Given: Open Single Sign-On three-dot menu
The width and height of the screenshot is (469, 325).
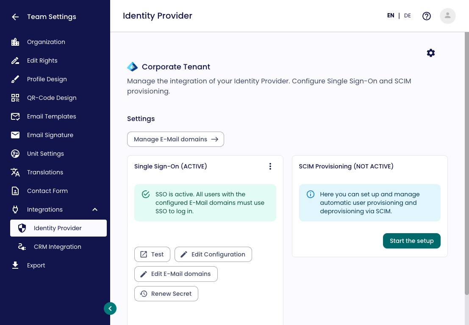Looking at the screenshot, I should [x=270, y=166].
